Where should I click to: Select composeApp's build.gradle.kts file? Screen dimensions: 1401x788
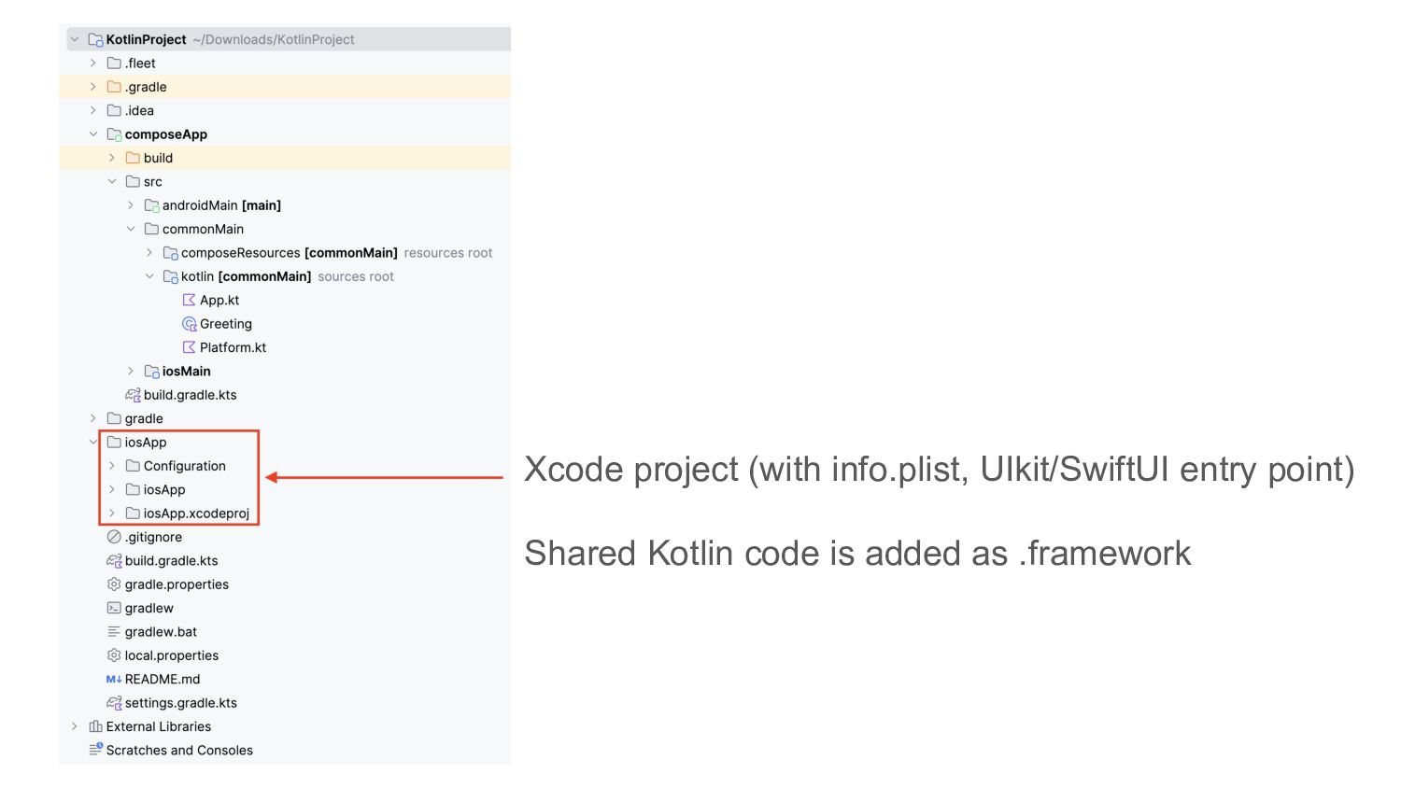(x=190, y=395)
